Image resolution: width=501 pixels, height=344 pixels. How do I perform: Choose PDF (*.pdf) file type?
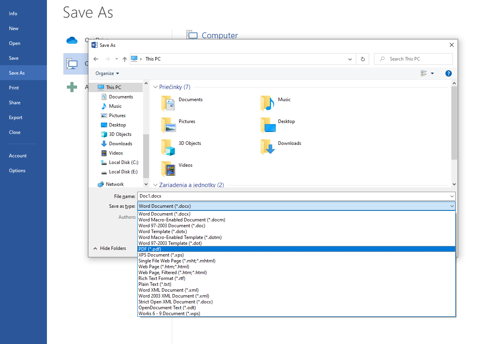tap(296, 249)
